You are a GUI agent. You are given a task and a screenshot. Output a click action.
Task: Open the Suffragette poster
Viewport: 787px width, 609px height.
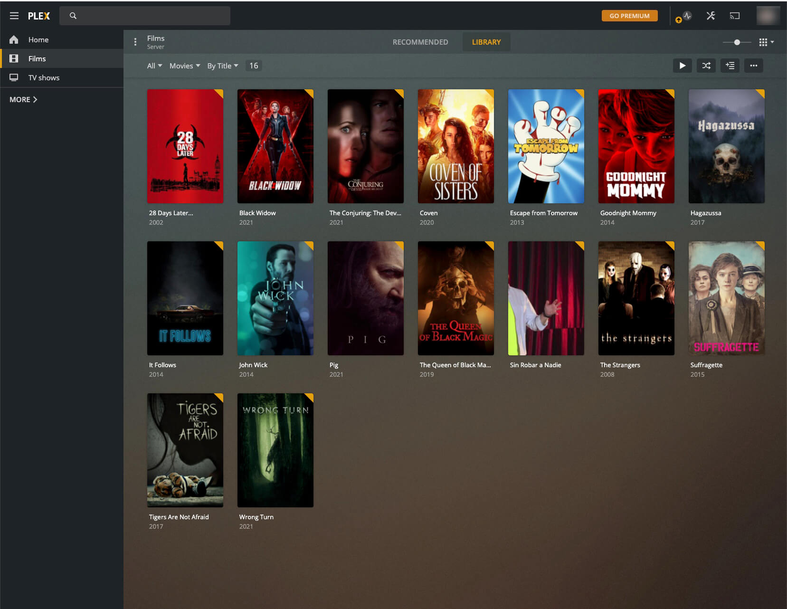point(727,298)
